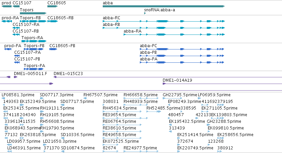Click the Topors-PA protein label
The height and width of the screenshot is (153, 282).
click(34, 66)
